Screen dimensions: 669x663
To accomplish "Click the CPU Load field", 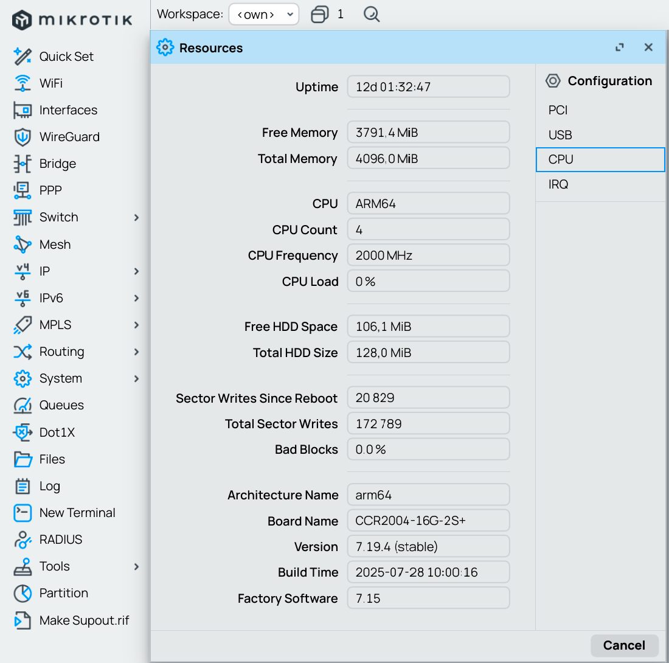I will point(428,281).
